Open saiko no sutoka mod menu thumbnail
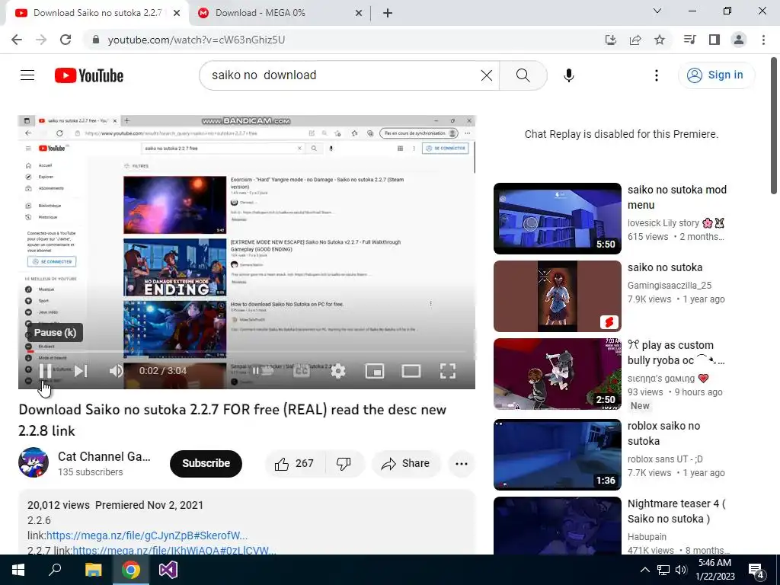The width and height of the screenshot is (780, 585). pyautogui.click(x=557, y=219)
